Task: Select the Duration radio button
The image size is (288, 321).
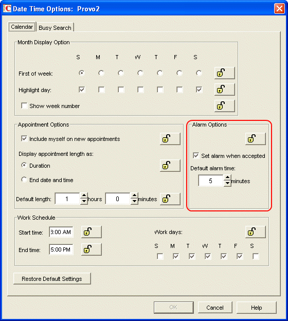Action: click(24, 165)
